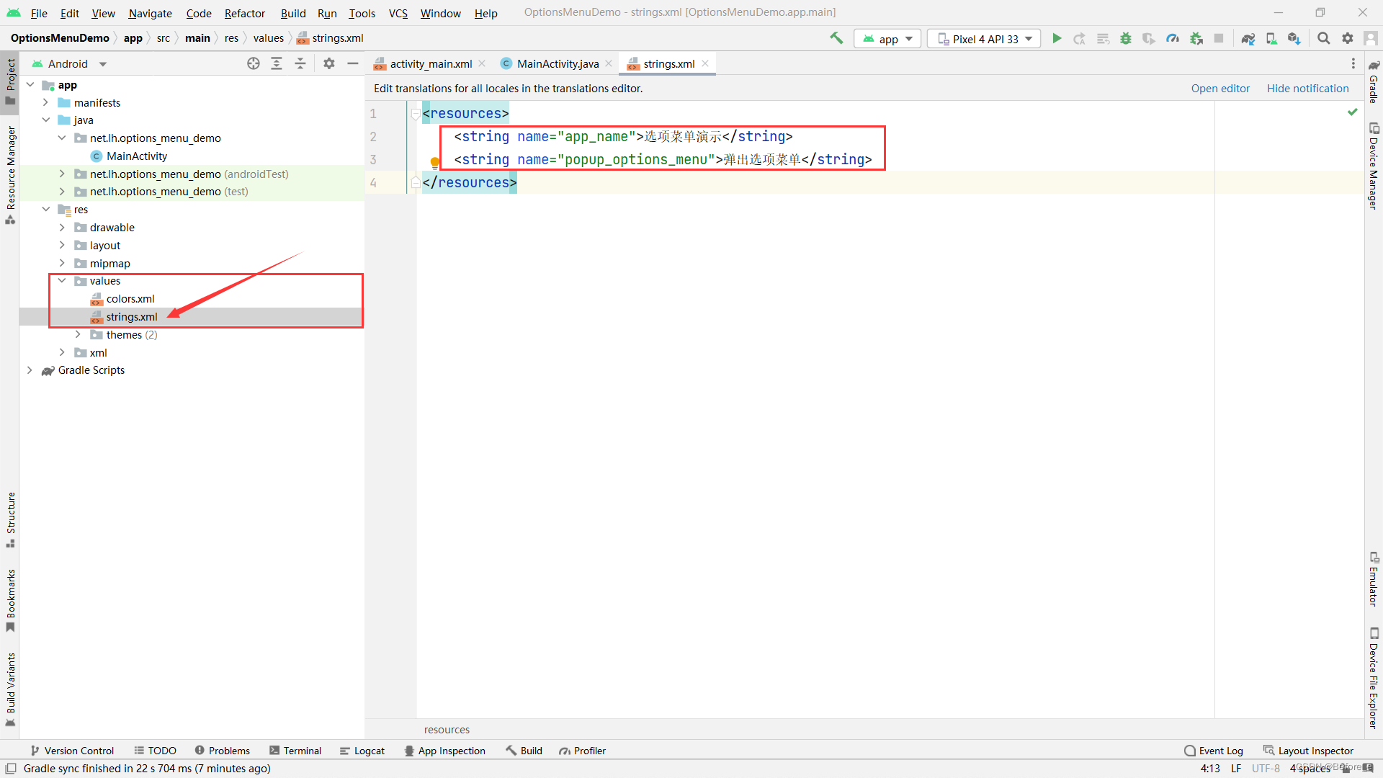The height and width of the screenshot is (778, 1383).
Task: Expand the drawable folder in project tree
Action: pos(62,227)
